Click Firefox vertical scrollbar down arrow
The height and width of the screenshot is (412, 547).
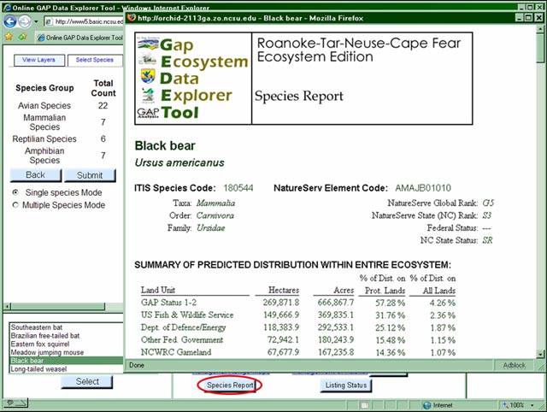[x=540, y=354]
